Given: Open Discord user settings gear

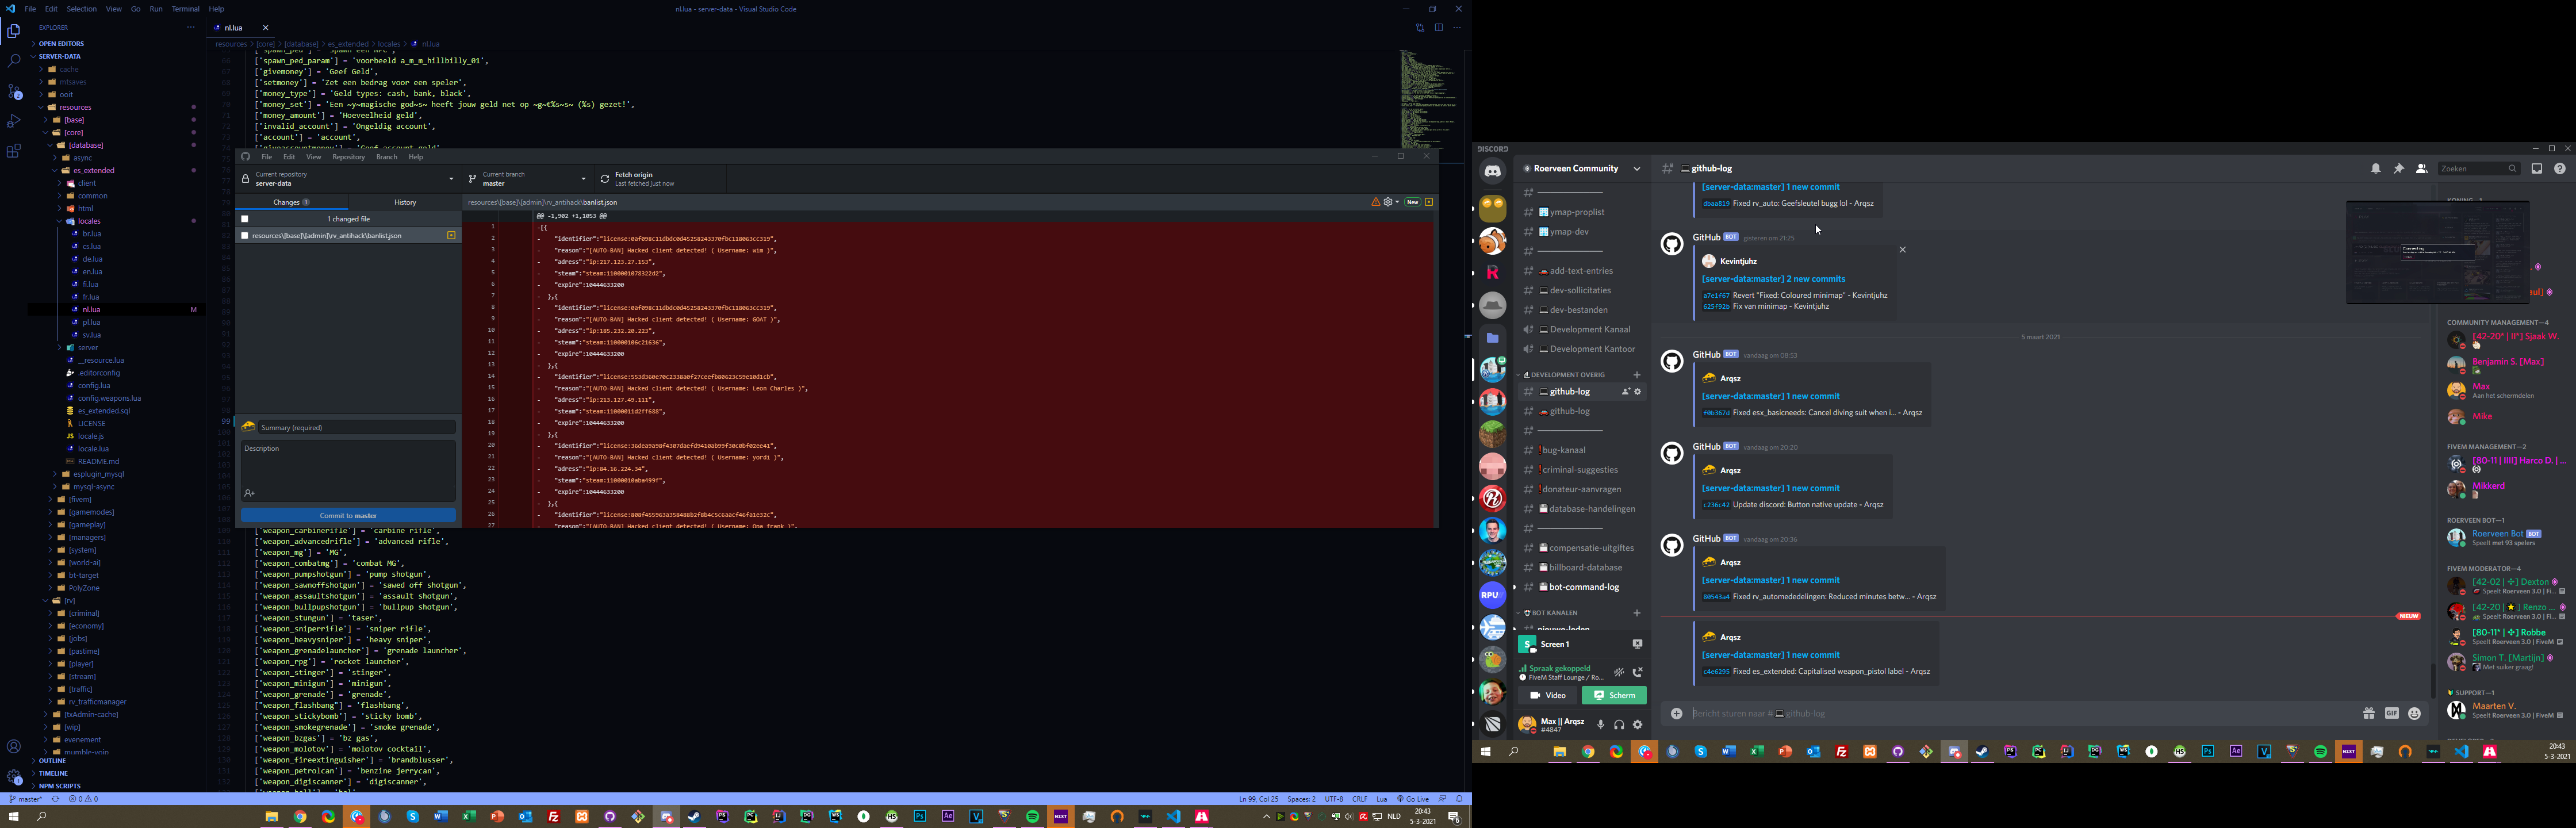Looking at the screenshot, I should click(1638, 725).
